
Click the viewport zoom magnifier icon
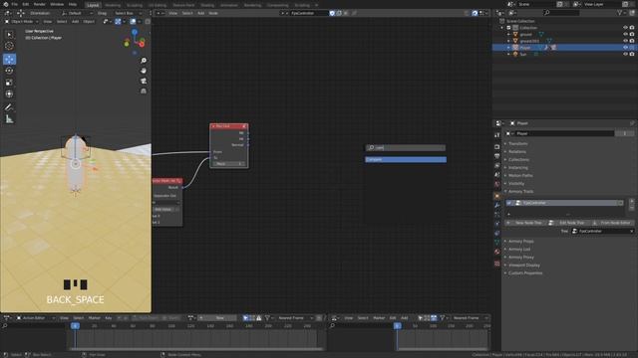click(x=144, y=61)
